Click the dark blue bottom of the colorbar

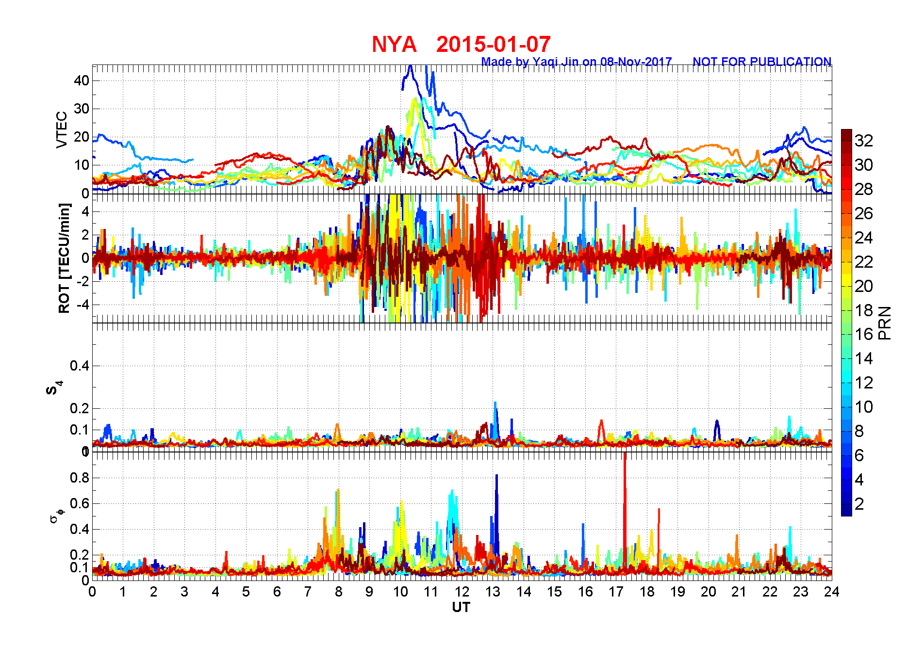[x=846, y=510]
